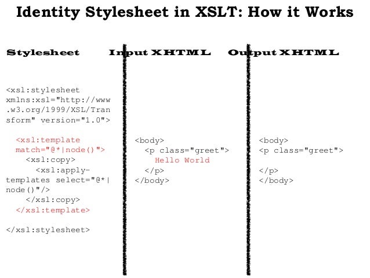The width and height of the screenshot is (370, 278).
Task: Click '</body>' in the Output XHTML column
Action: (x=276, y=180)
